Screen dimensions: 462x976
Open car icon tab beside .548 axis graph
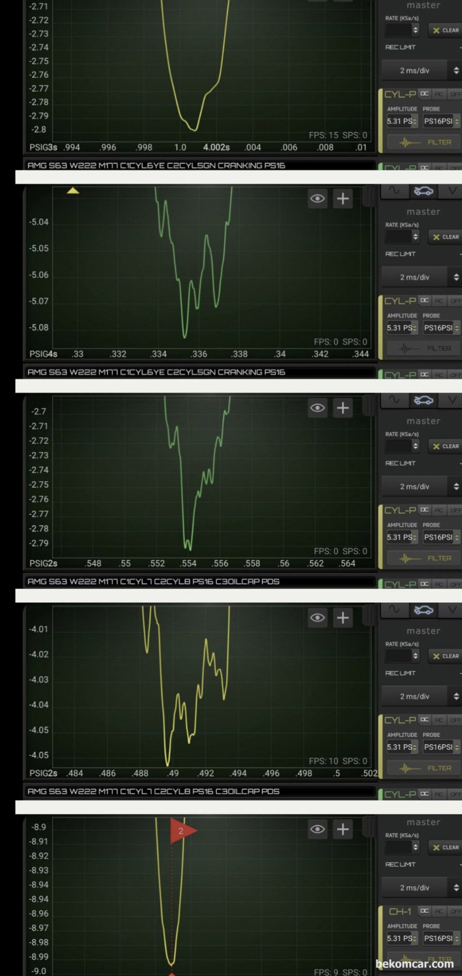click(423, 400)
